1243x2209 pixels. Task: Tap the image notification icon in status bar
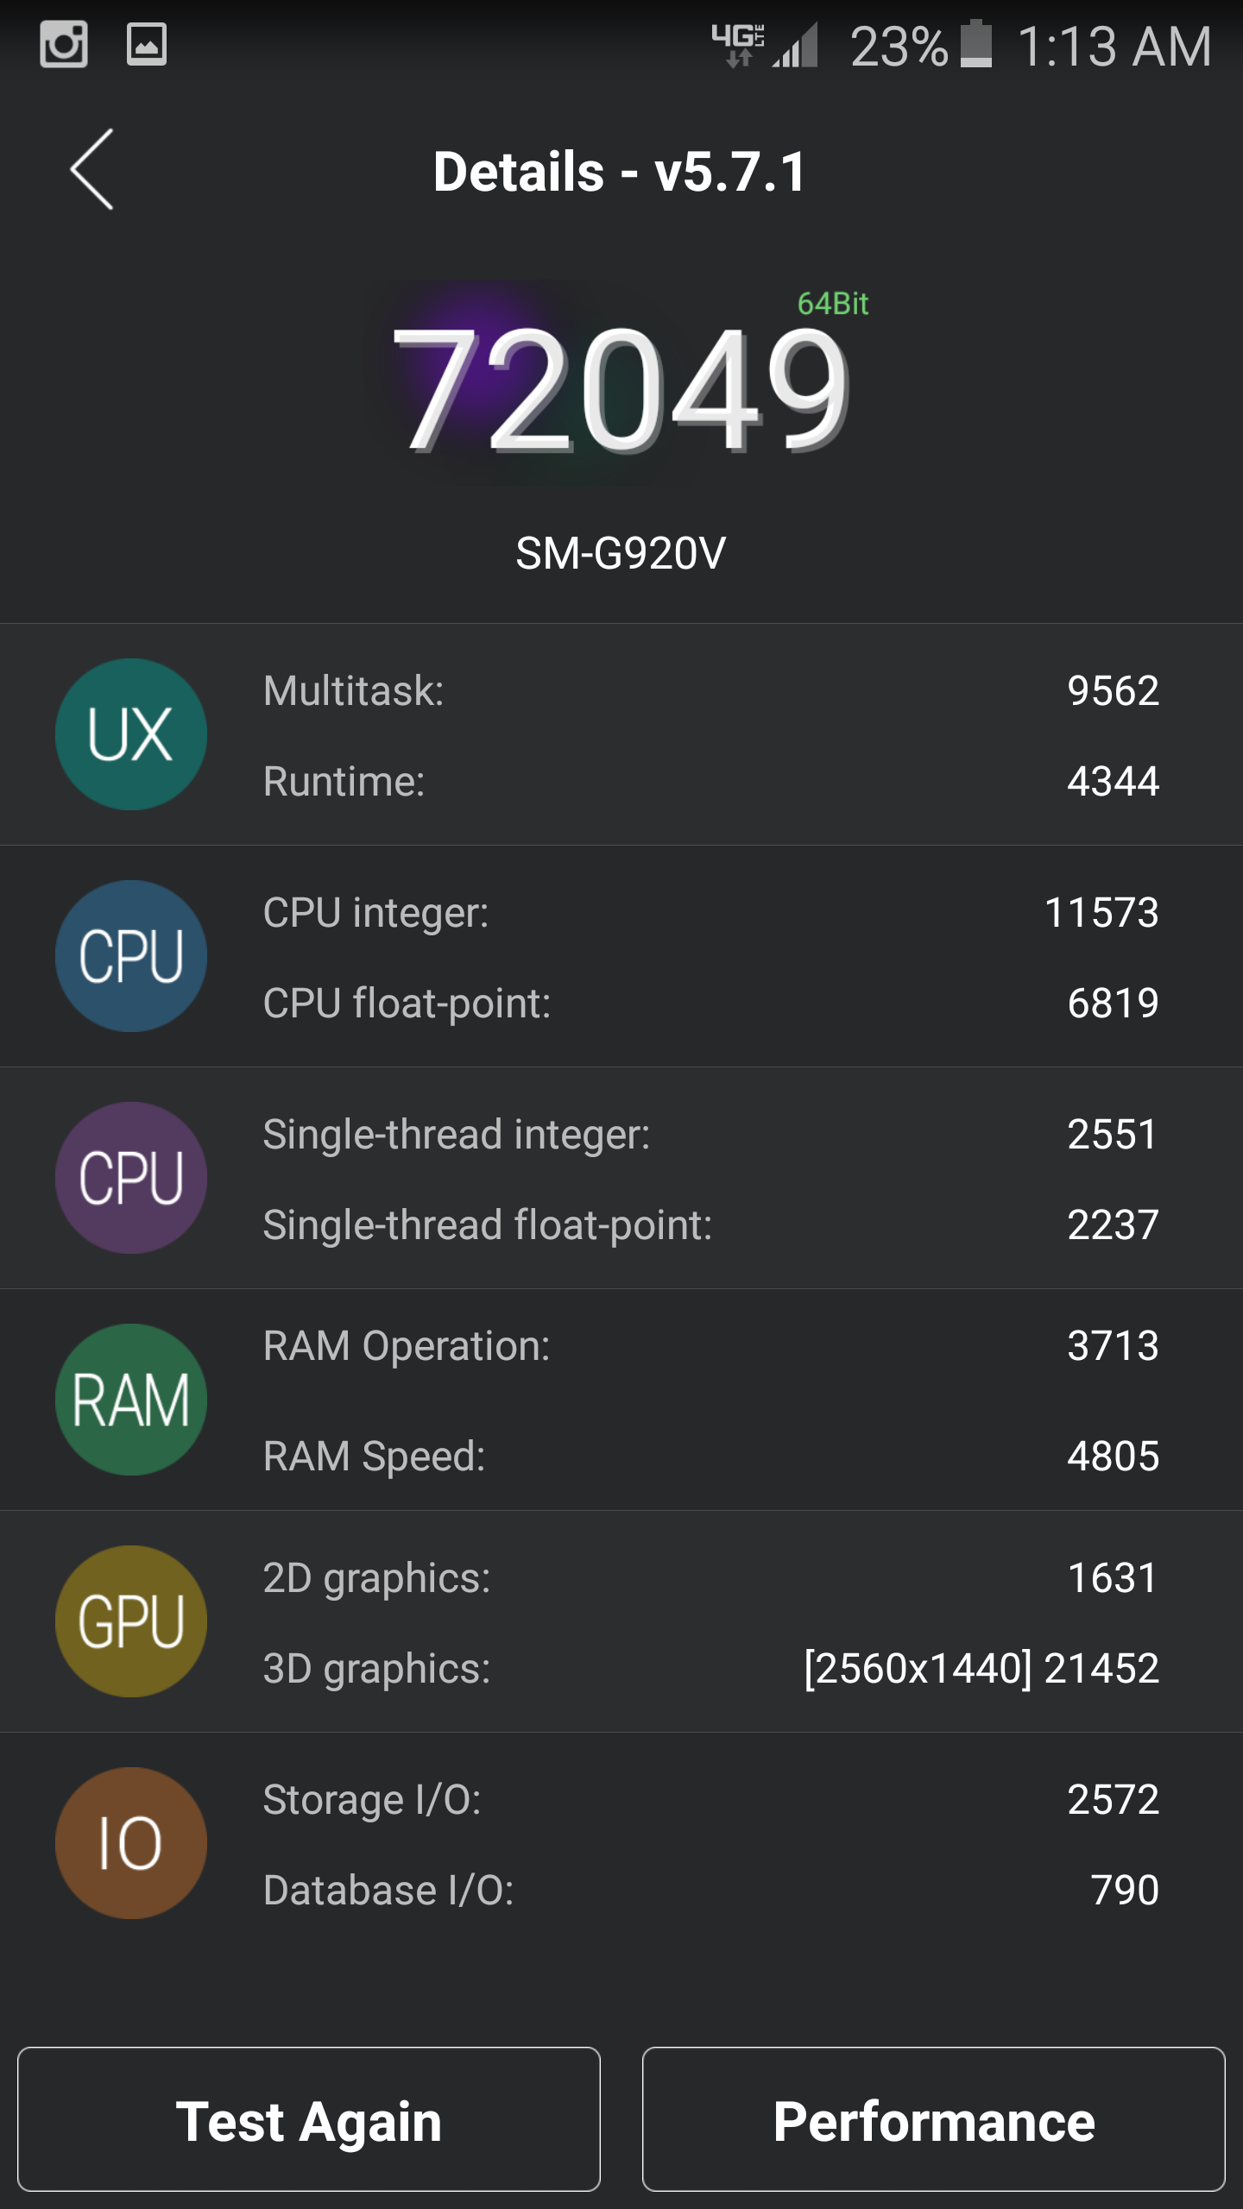click(x=147, y=45)
